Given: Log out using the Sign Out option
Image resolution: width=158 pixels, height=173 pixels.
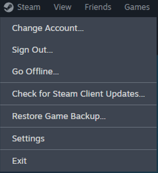Looking at the screenshot, I should [x=78, y=50].
